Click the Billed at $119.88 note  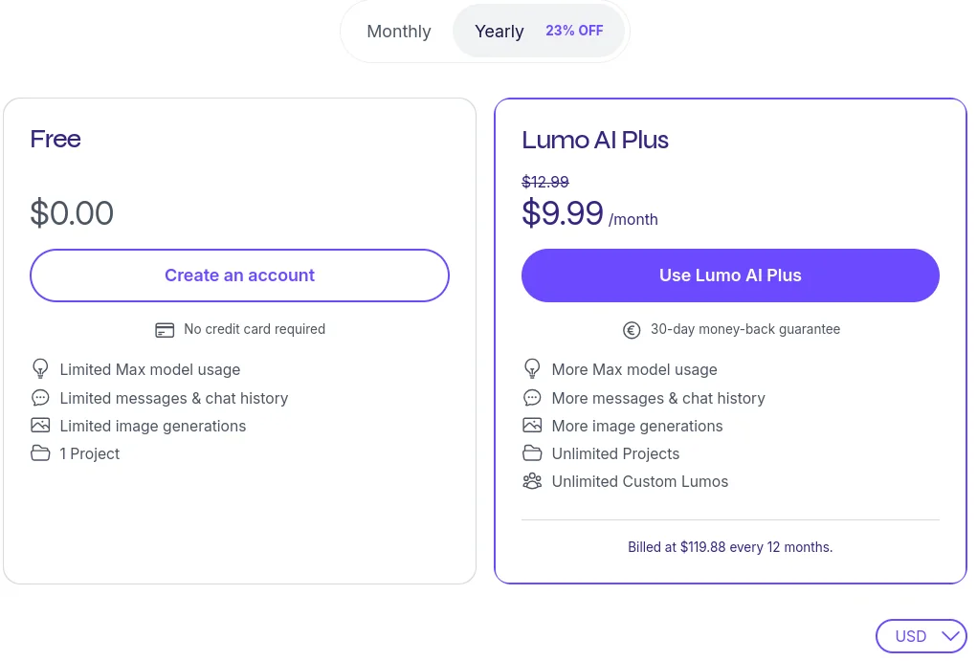(x=730, y=547)
